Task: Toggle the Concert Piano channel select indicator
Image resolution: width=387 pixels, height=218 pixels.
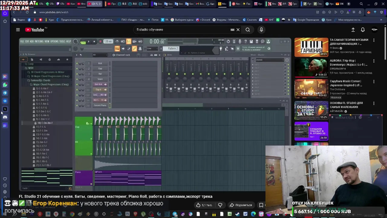Action: pos(110,105)
